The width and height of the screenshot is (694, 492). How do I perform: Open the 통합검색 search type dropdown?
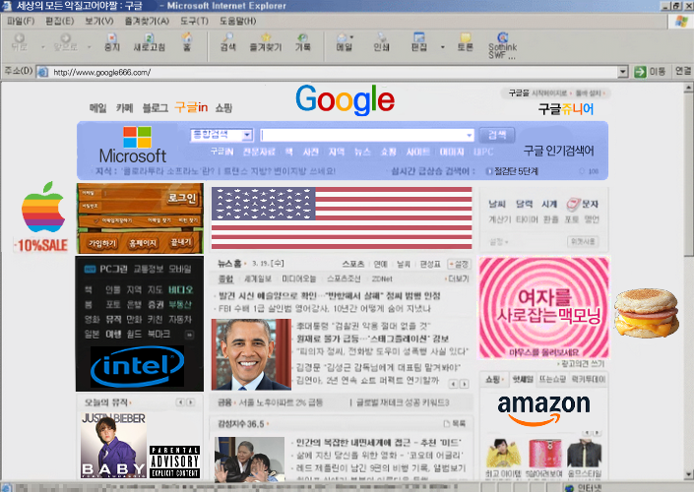[247, 135]
